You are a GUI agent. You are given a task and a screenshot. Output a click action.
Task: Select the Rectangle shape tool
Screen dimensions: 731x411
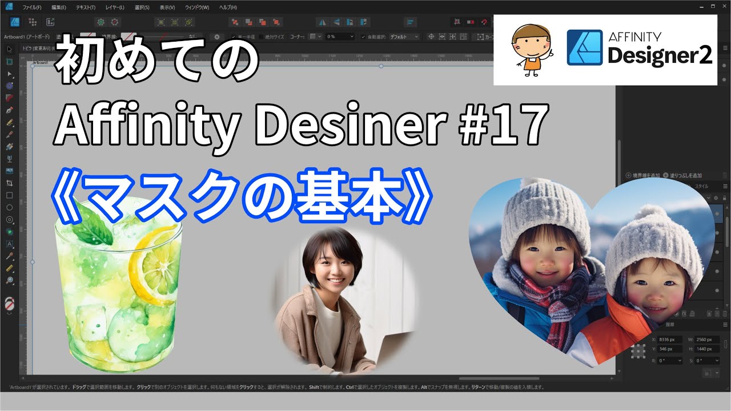point(10,195)
